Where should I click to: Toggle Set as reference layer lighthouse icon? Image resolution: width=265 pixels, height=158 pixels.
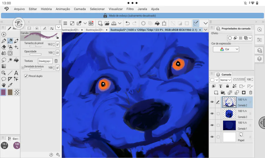click(x=221, y=86)
